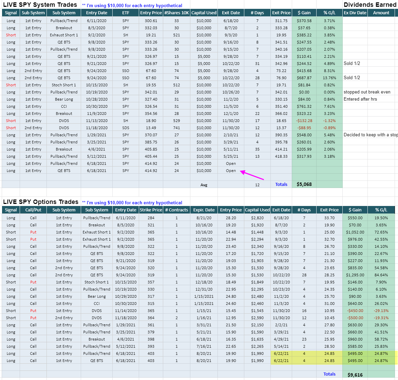Click the '$9,616' options total cell

[x=355, y=375]
